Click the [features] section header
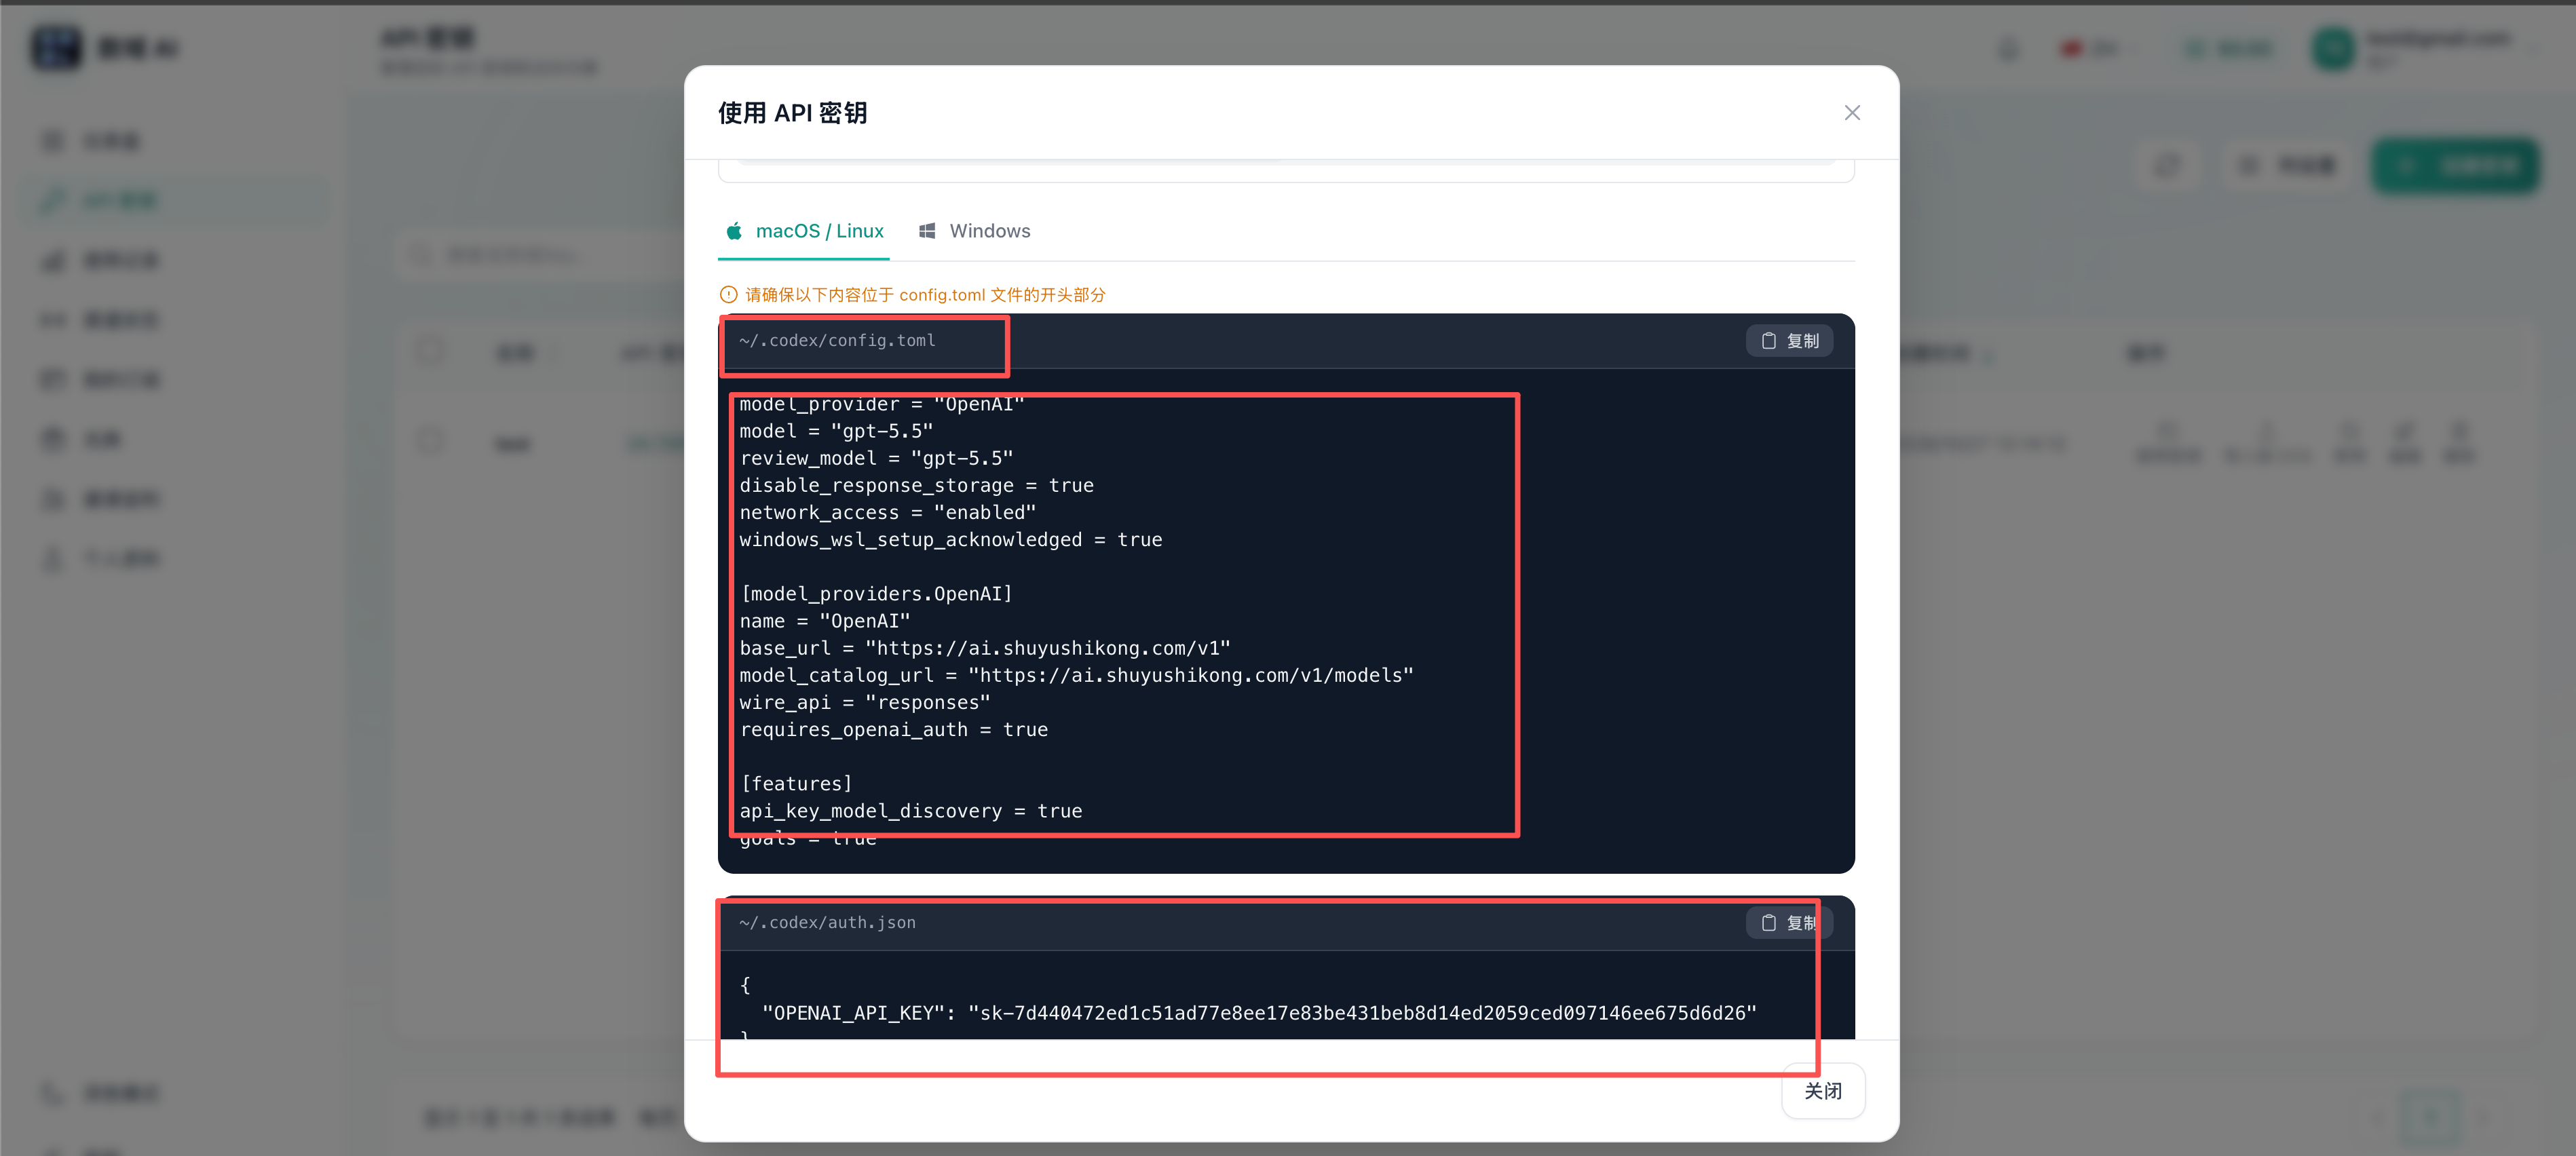Viewport: 2576px width, 1156px height. point(796,784)
